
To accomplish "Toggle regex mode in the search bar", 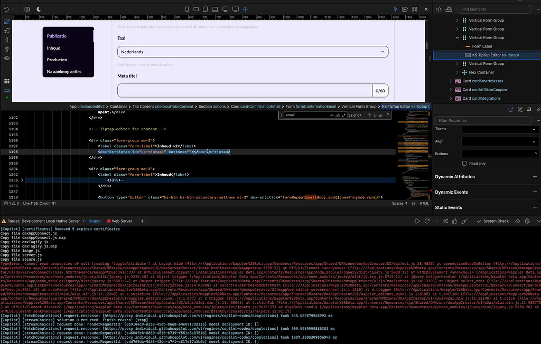I will pyautogui.click(x=344, y=114).
